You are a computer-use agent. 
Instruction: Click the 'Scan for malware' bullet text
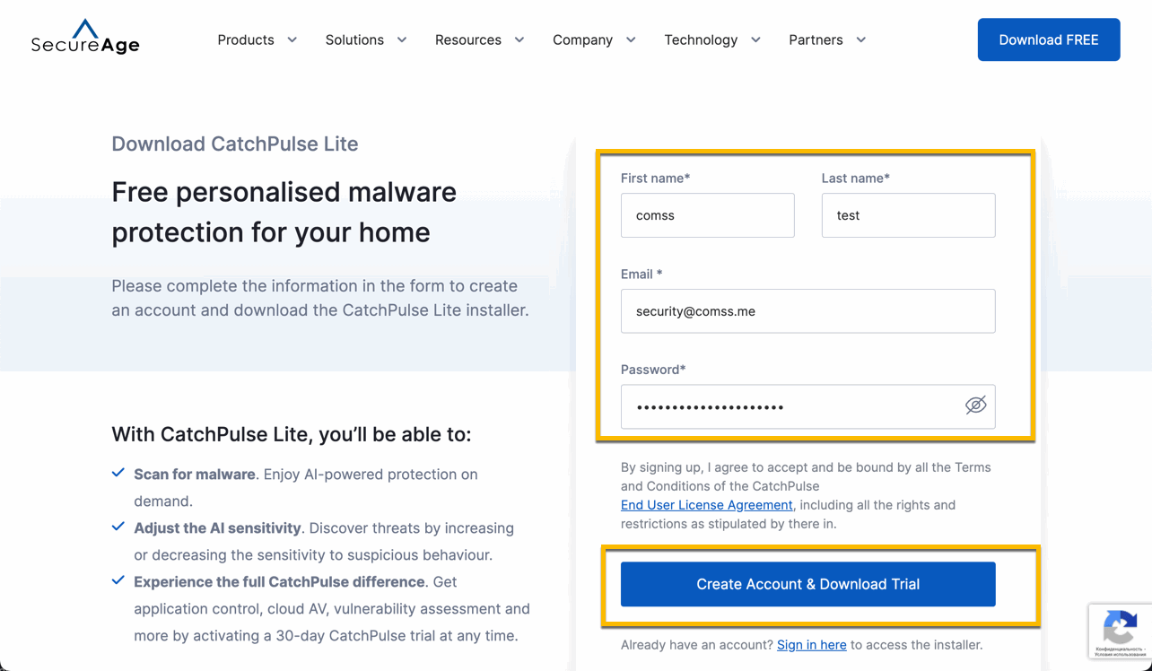click(x=195, y=475)
